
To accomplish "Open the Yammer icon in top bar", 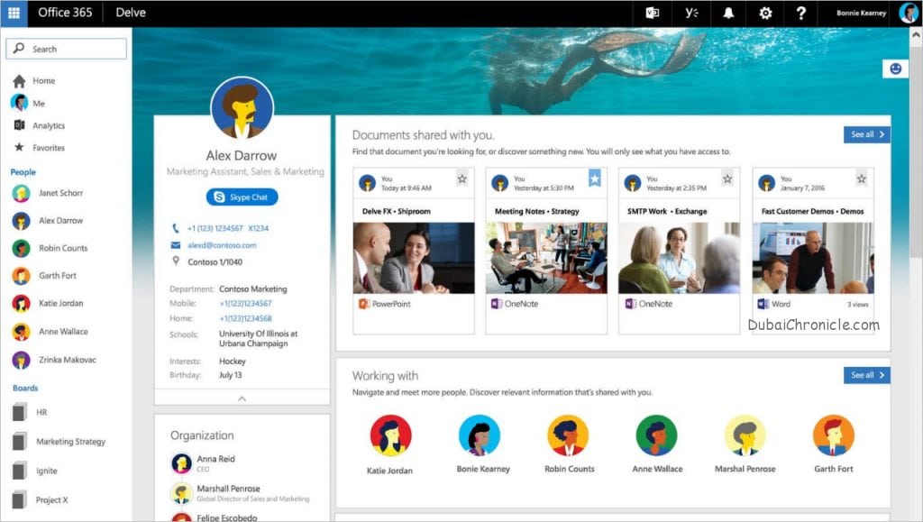I will 691,13.
